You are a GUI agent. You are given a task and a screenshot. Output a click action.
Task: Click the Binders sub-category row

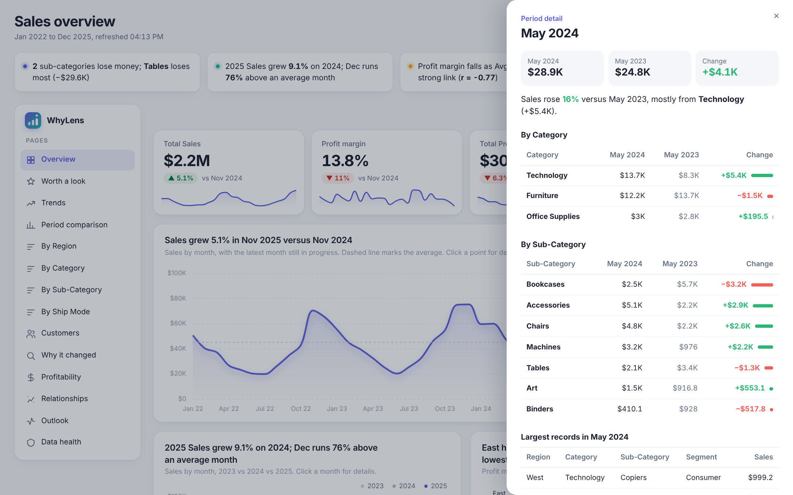(x=649, y=409)
